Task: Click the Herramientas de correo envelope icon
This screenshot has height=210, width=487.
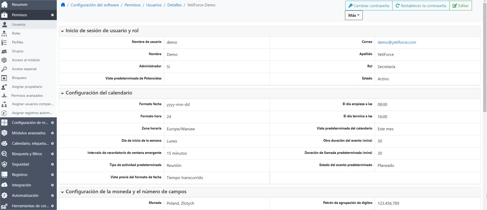Action: pyautogui.click(x=4, y=206)
